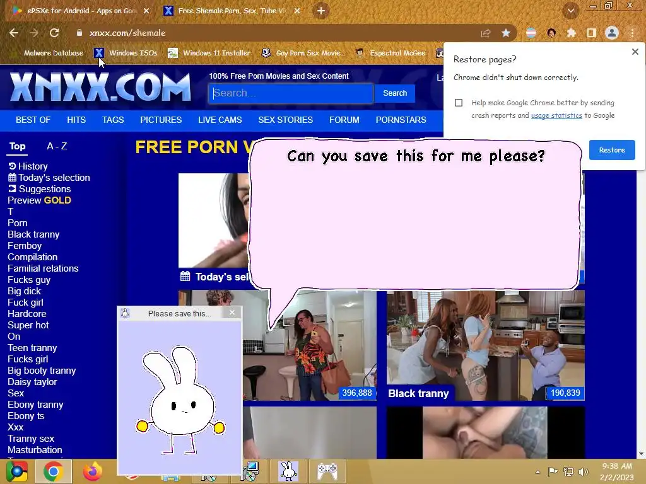Click the network tray icon
The height and width of the screenshot is (484, 646).
[568, 471]
